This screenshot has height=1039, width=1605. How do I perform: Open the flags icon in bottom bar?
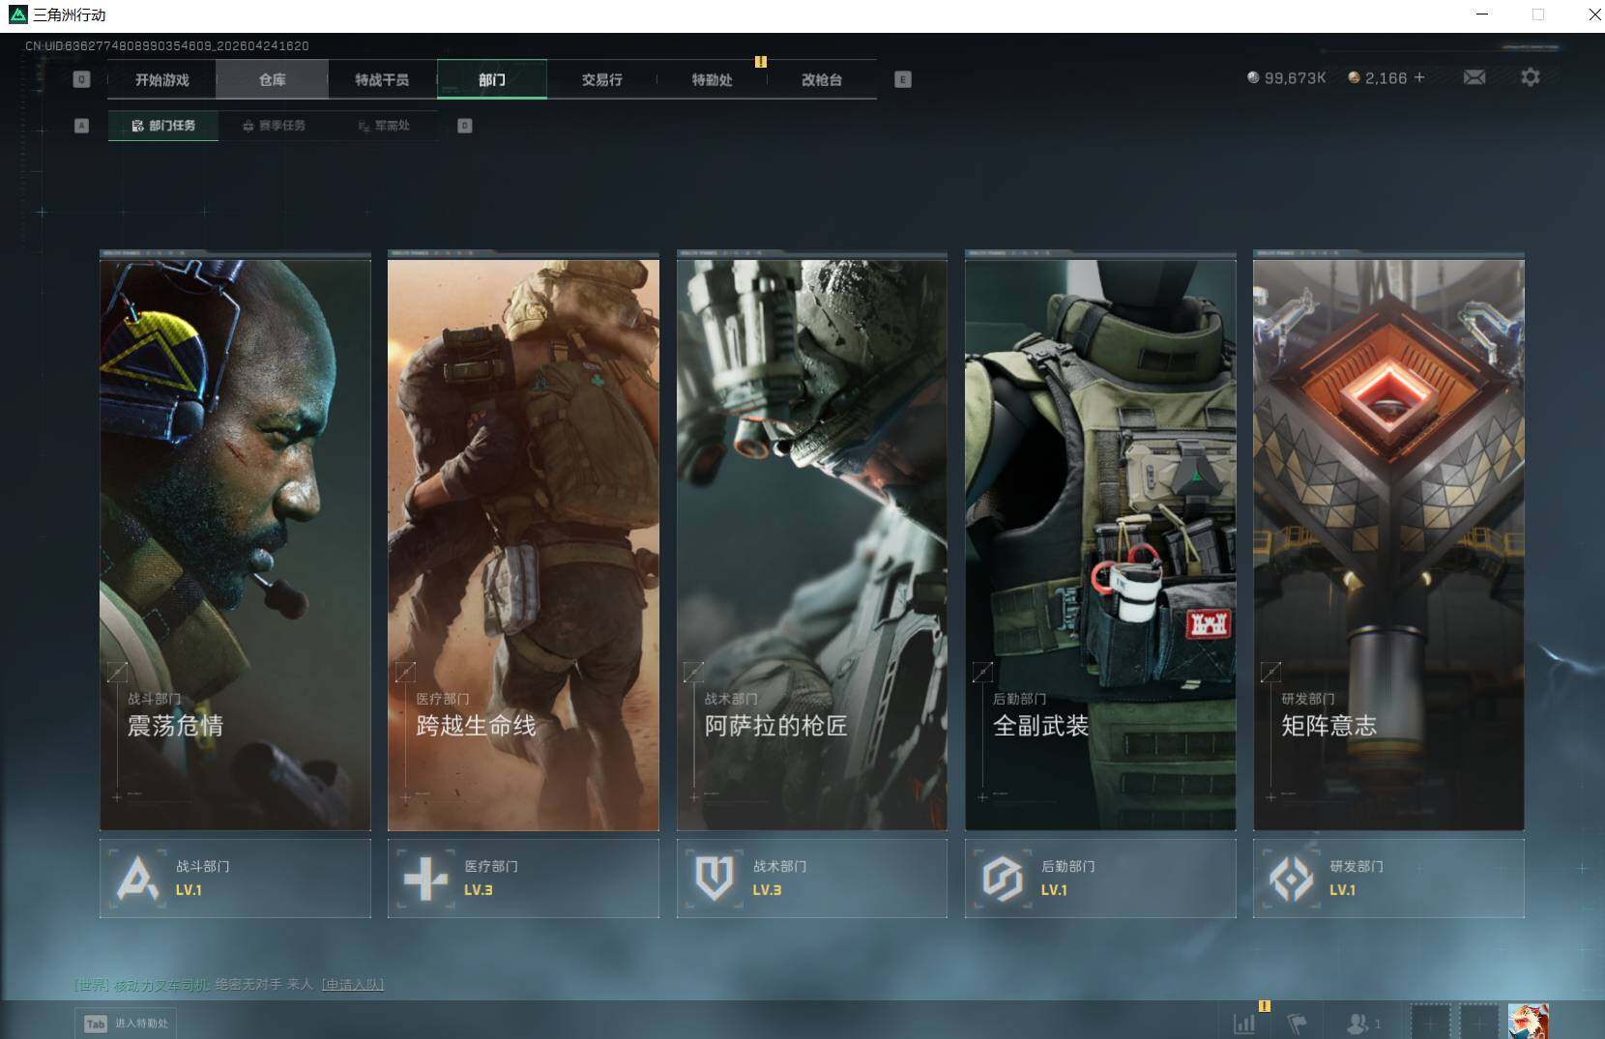(1297, 1023)
